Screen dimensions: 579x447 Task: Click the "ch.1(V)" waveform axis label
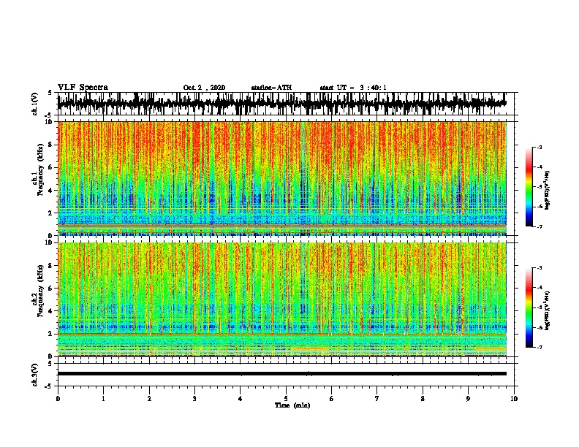tap(35, 104)
